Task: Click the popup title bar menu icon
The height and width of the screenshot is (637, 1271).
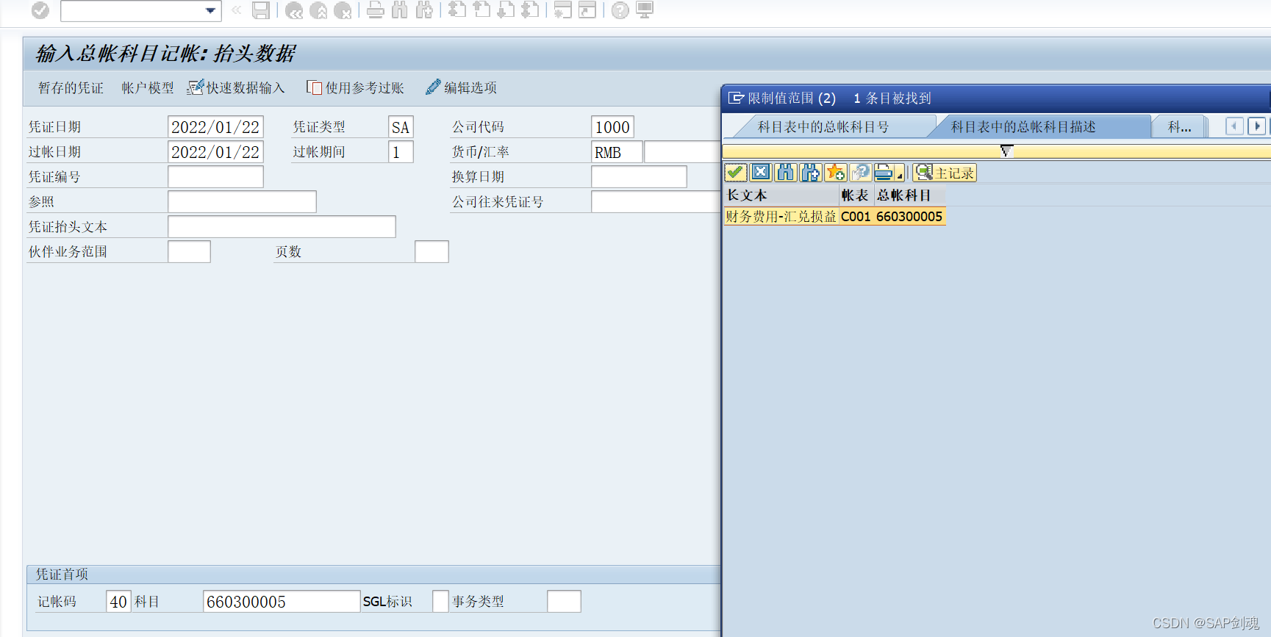Action: tap(736, 98)
